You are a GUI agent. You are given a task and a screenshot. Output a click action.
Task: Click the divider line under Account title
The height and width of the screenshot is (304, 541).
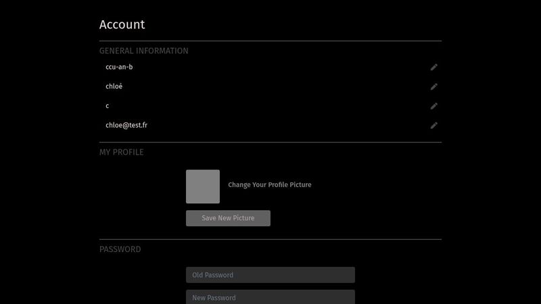tap(270, 41)
